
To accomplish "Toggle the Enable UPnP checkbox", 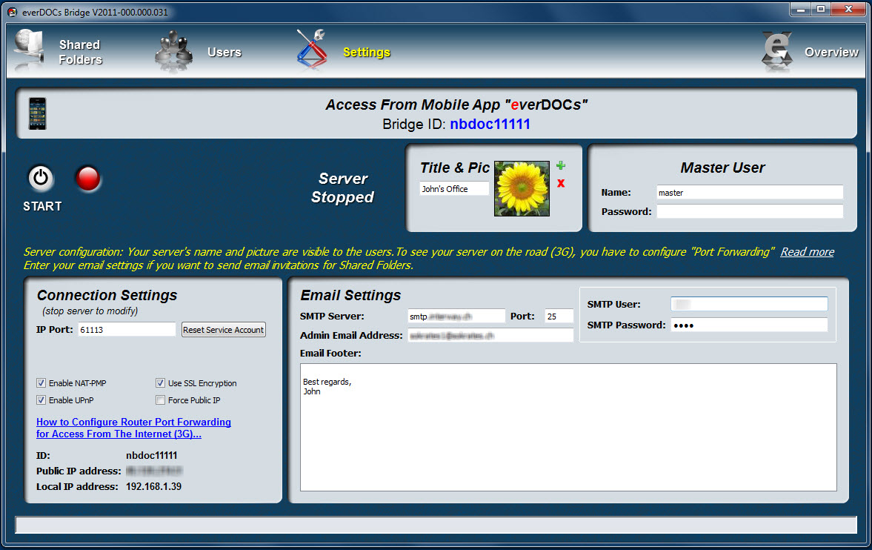I will pyautogui.click(x=41, y=400).
